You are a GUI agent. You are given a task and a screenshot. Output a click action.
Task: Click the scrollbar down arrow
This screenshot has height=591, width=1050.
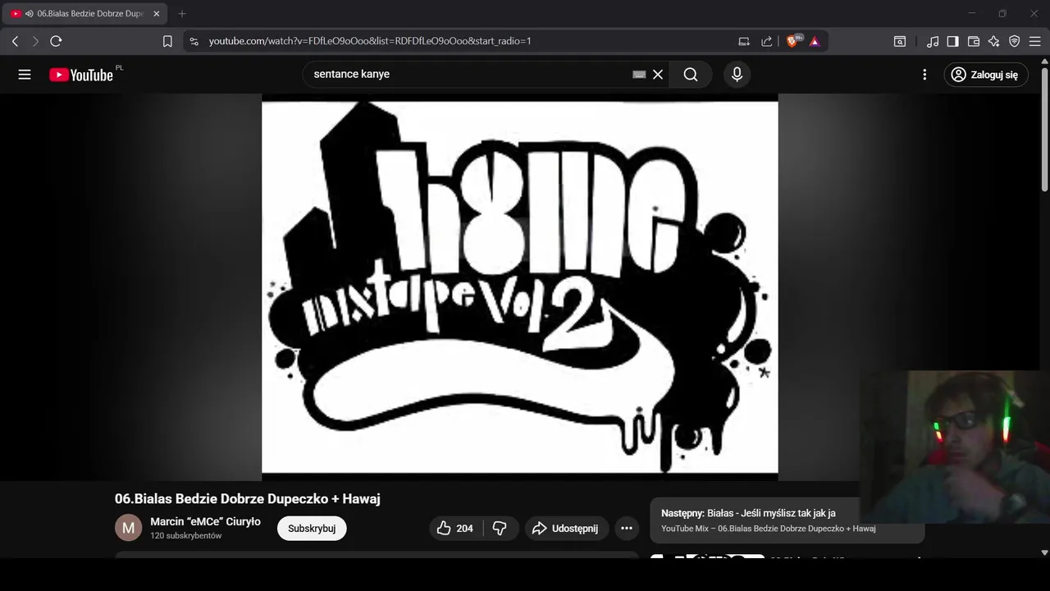pyautogui.click(x=1044, y=553)
